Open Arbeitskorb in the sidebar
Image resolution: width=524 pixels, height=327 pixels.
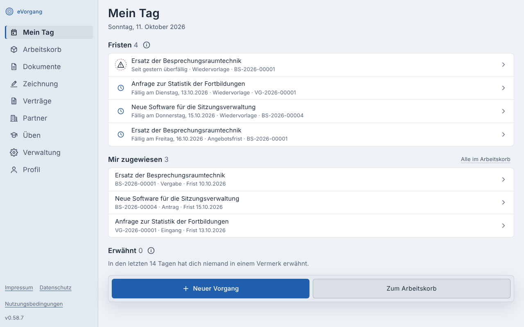tap(49, 49)
